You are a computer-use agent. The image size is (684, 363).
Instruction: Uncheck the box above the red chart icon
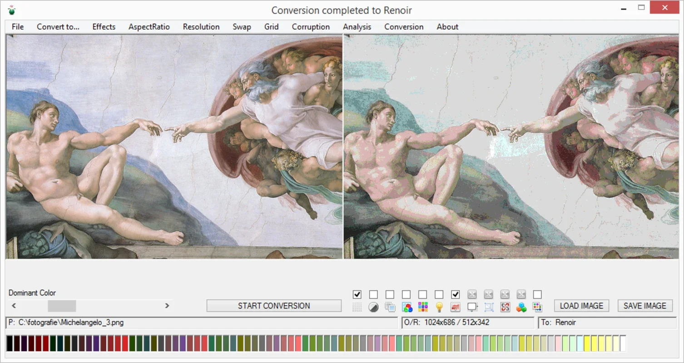456,294
